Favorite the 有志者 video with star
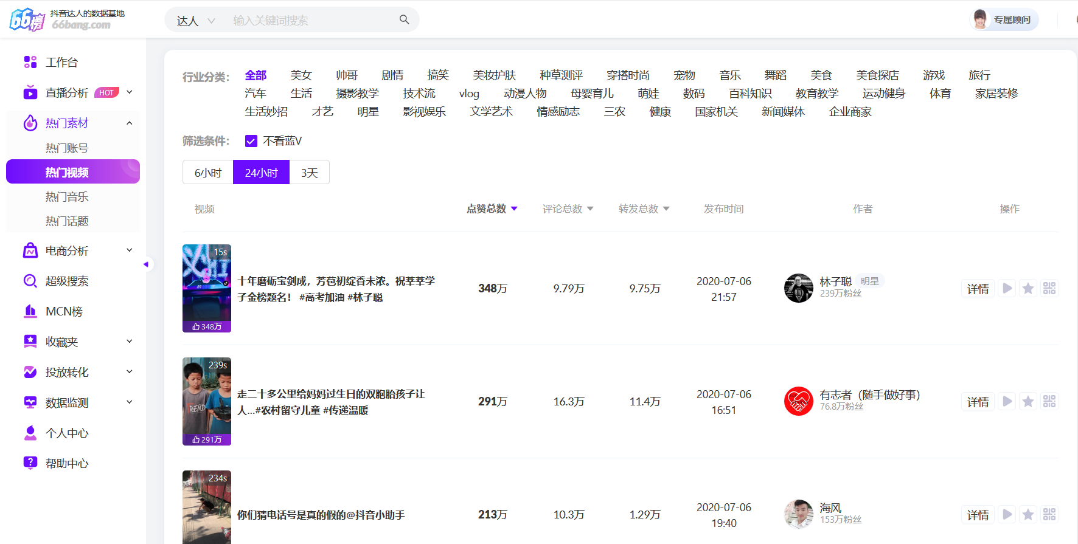The height and width of the screenshot is (544, 1078). (1028, 401)
